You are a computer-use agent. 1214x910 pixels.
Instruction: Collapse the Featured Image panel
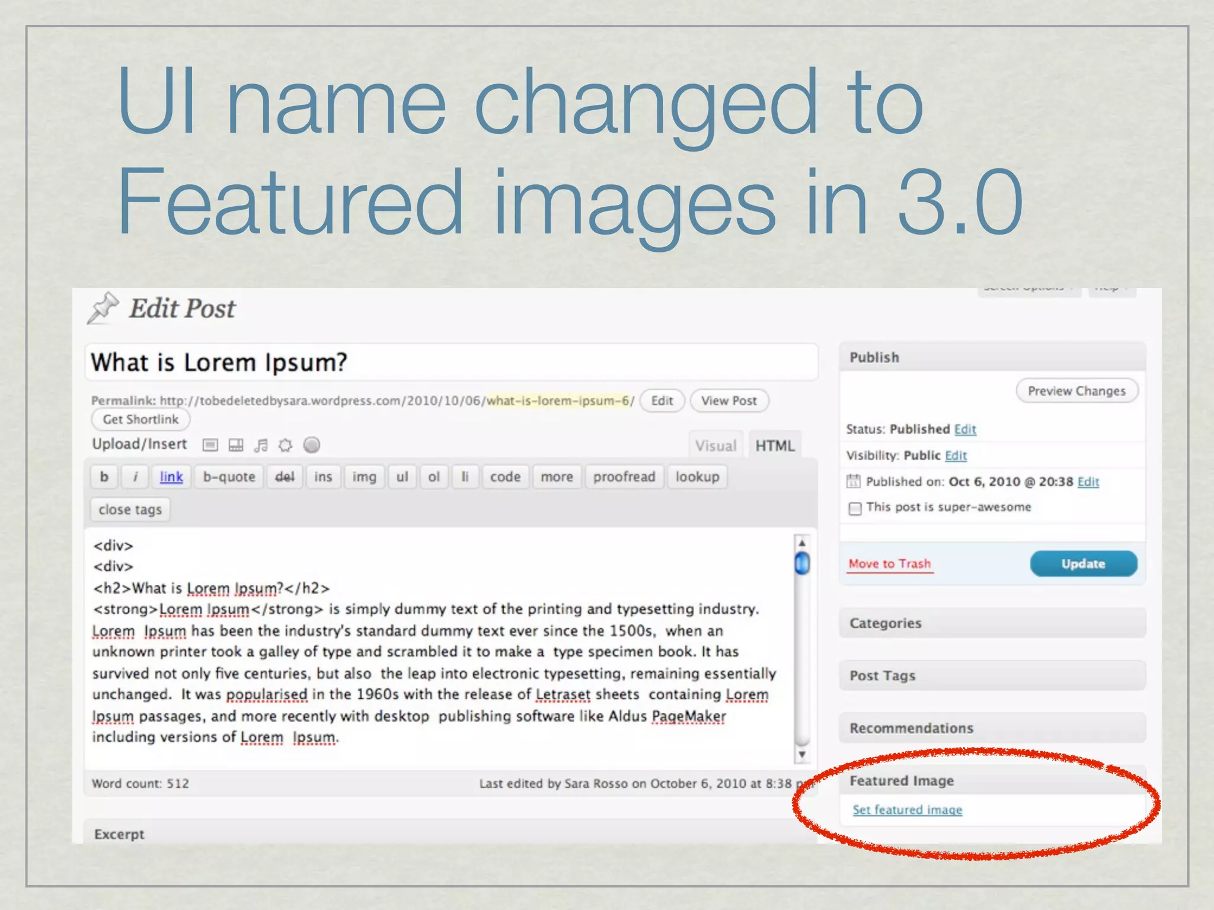pos(992,781)
